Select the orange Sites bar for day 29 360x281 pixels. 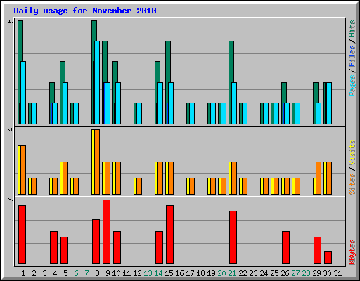[319, 178]
